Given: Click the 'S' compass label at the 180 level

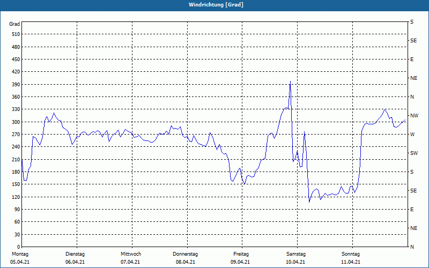Looking at the screenshot, I should (412, 172).
